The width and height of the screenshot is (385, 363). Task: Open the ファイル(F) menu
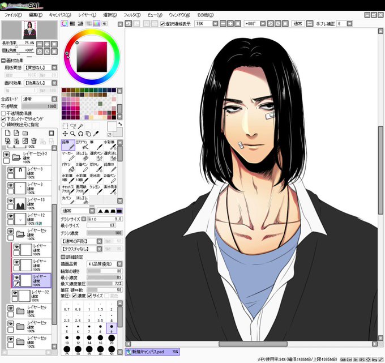(13, 15)
